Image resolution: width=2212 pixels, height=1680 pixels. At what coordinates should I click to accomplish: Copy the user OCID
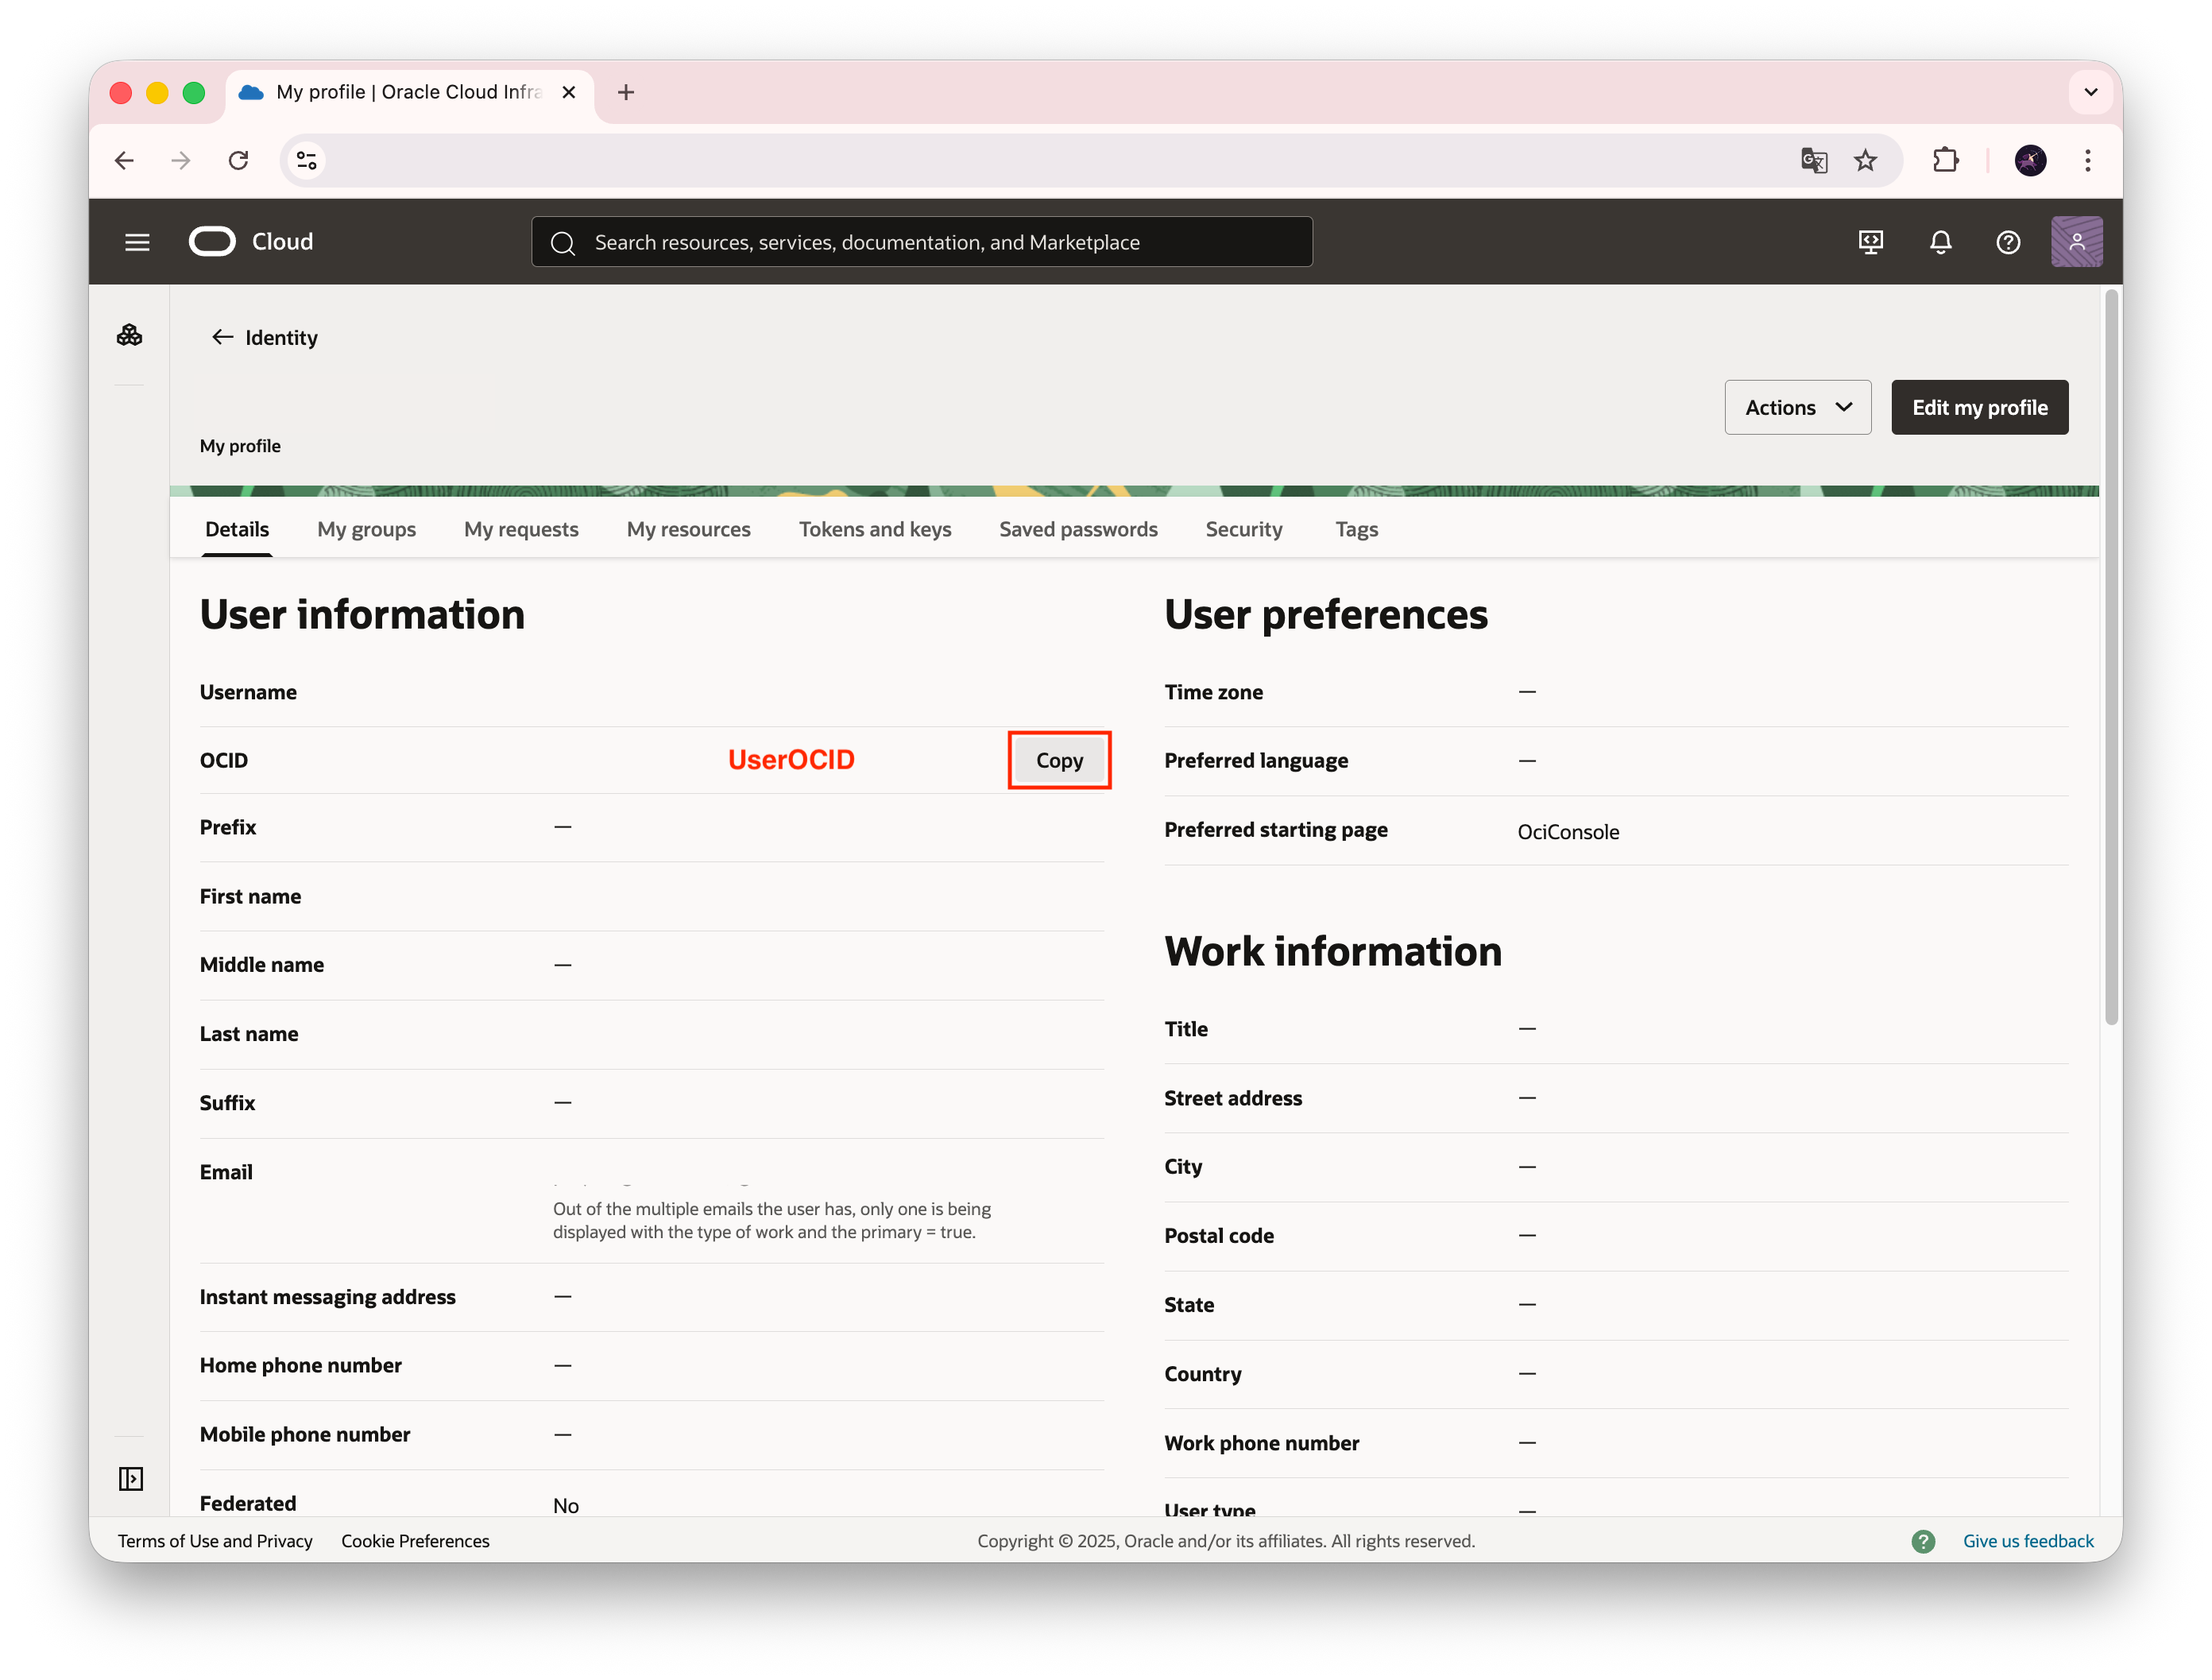[x=1059, y=760]
